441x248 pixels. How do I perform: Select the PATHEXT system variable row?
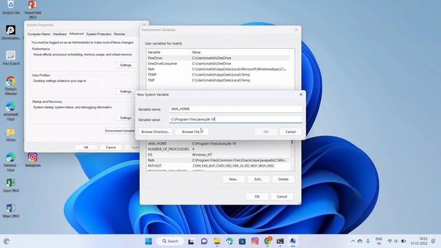click(x=218, y=166)
